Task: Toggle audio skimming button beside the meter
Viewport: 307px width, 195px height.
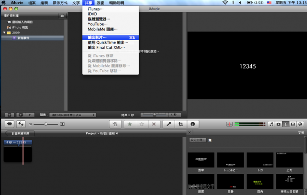Action: pos(229,124)
